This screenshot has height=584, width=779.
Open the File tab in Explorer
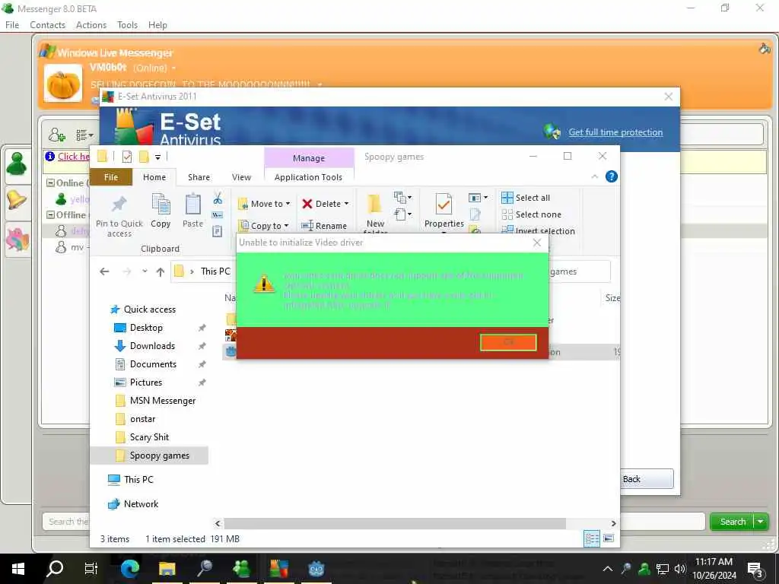tap(111, 177)
